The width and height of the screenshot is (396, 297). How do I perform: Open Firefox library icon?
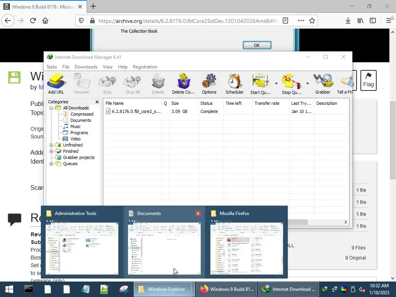tap(360, 21)
